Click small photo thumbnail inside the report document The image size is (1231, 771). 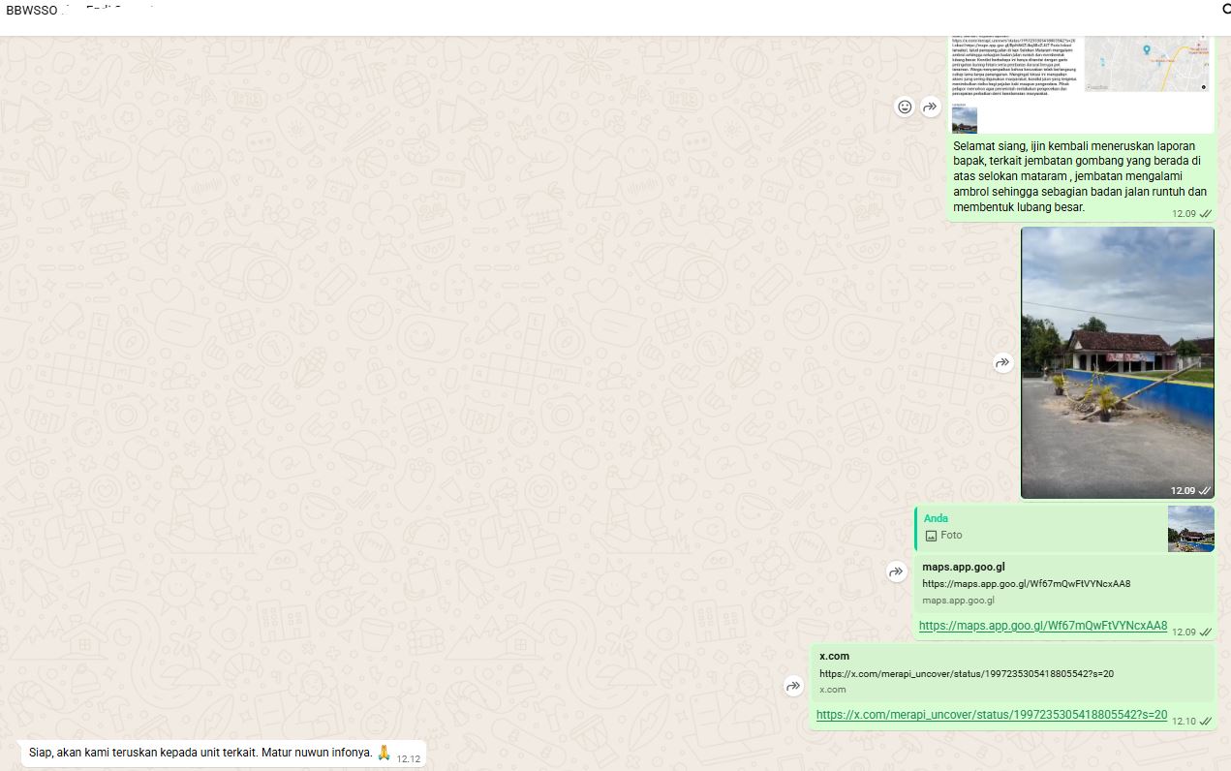point(964,120)
